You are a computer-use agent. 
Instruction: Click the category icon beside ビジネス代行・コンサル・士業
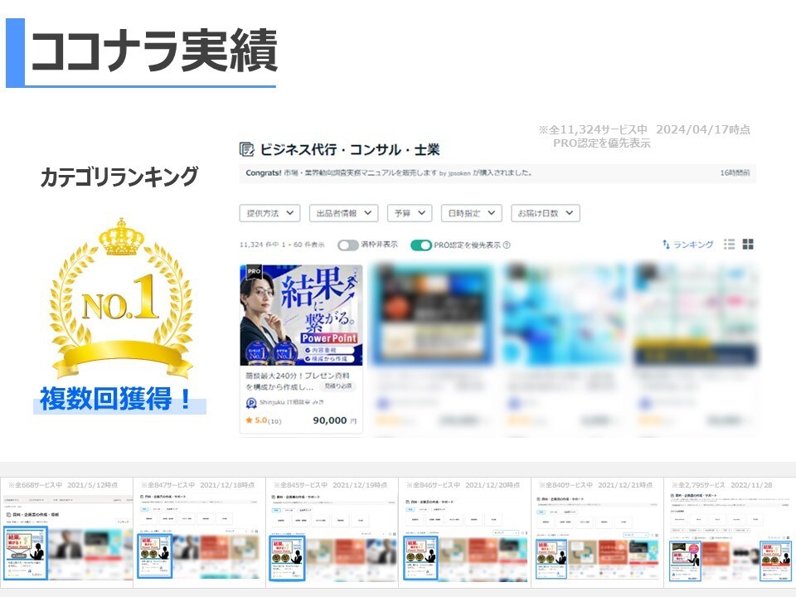click(247, 149)
